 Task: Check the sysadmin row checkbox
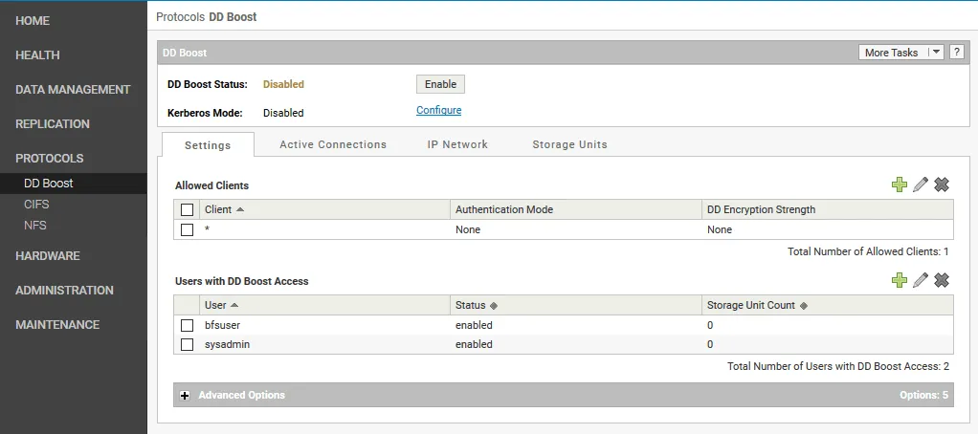[x=188, y=344]
